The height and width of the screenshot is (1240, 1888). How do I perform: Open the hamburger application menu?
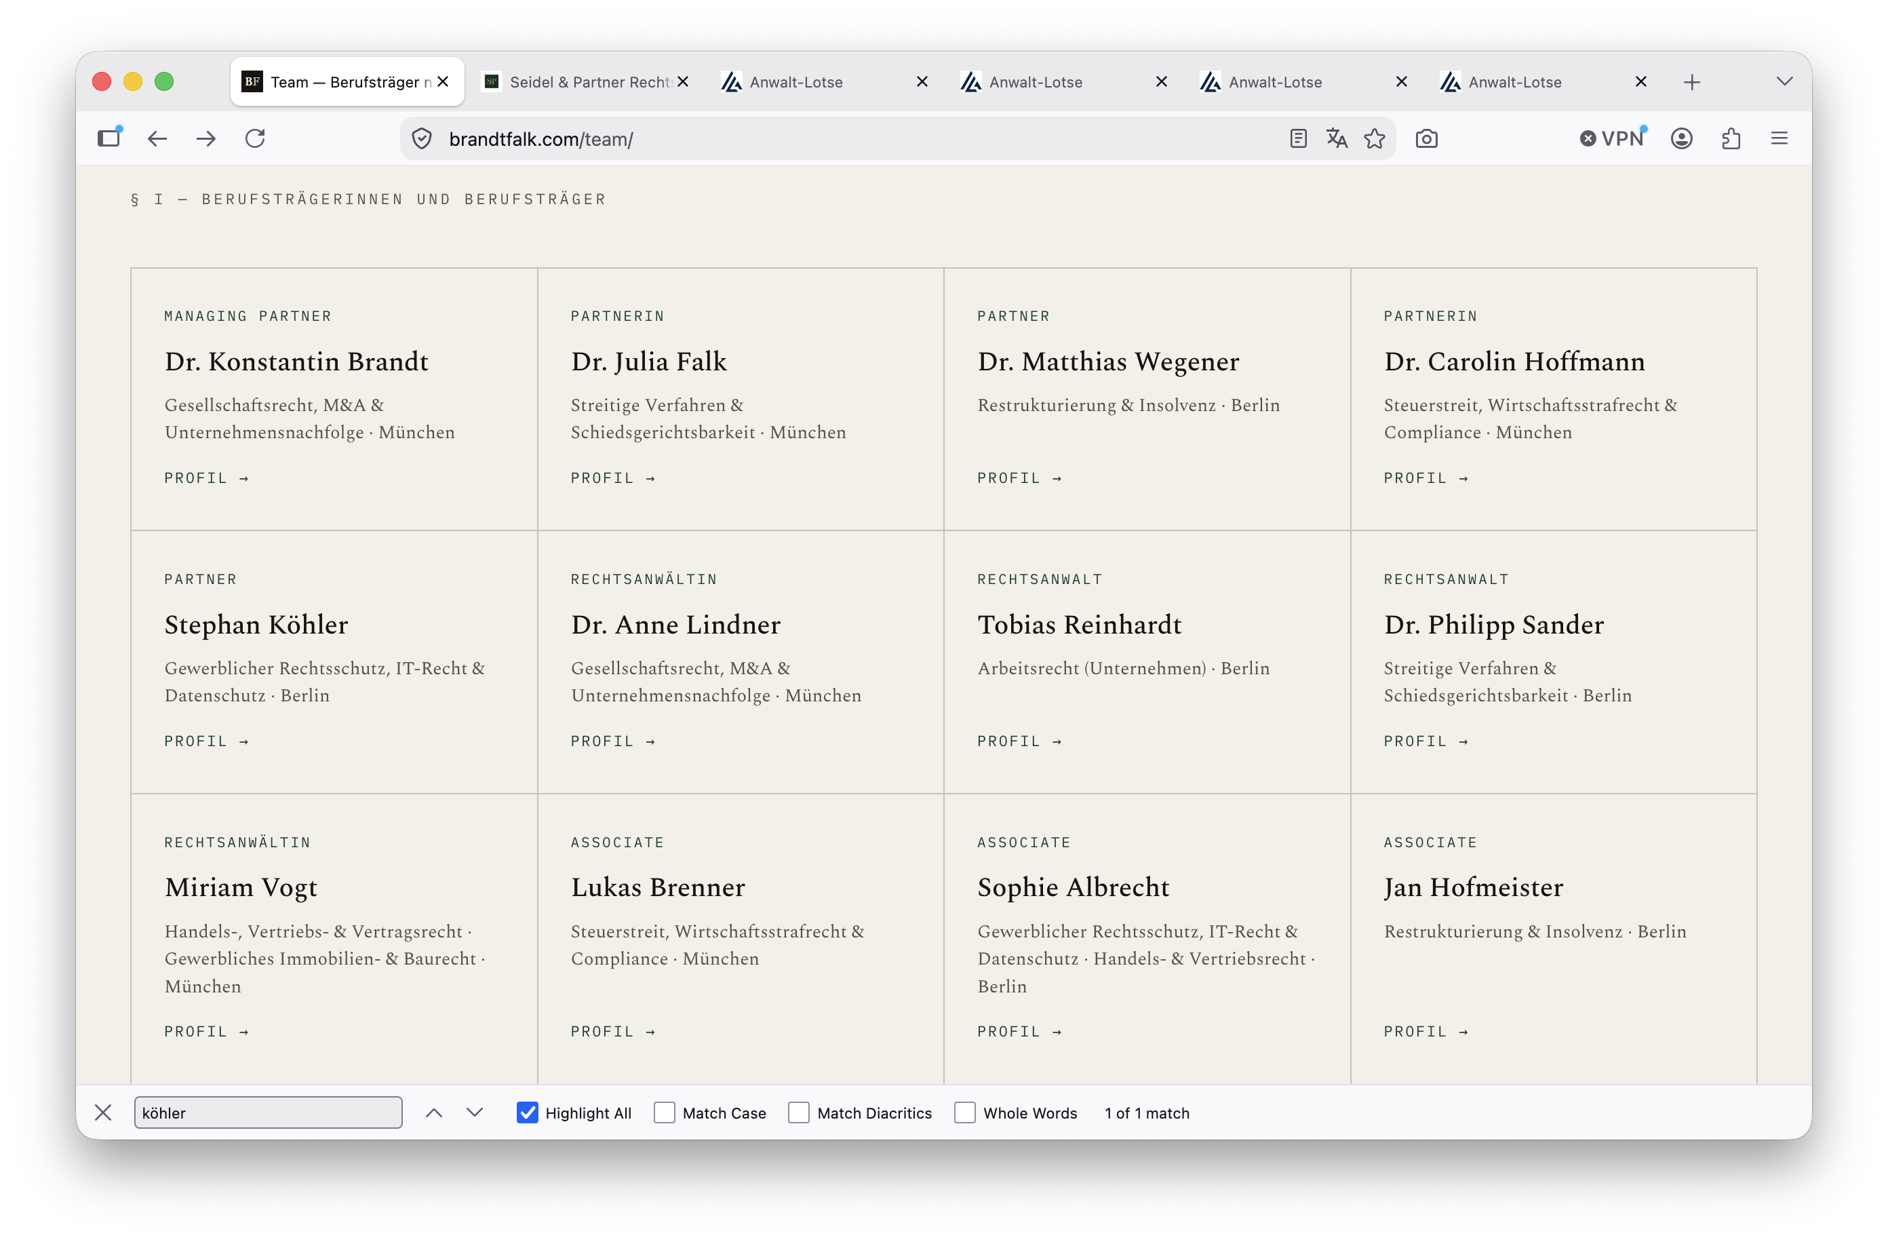click(x=1779, y=139)
